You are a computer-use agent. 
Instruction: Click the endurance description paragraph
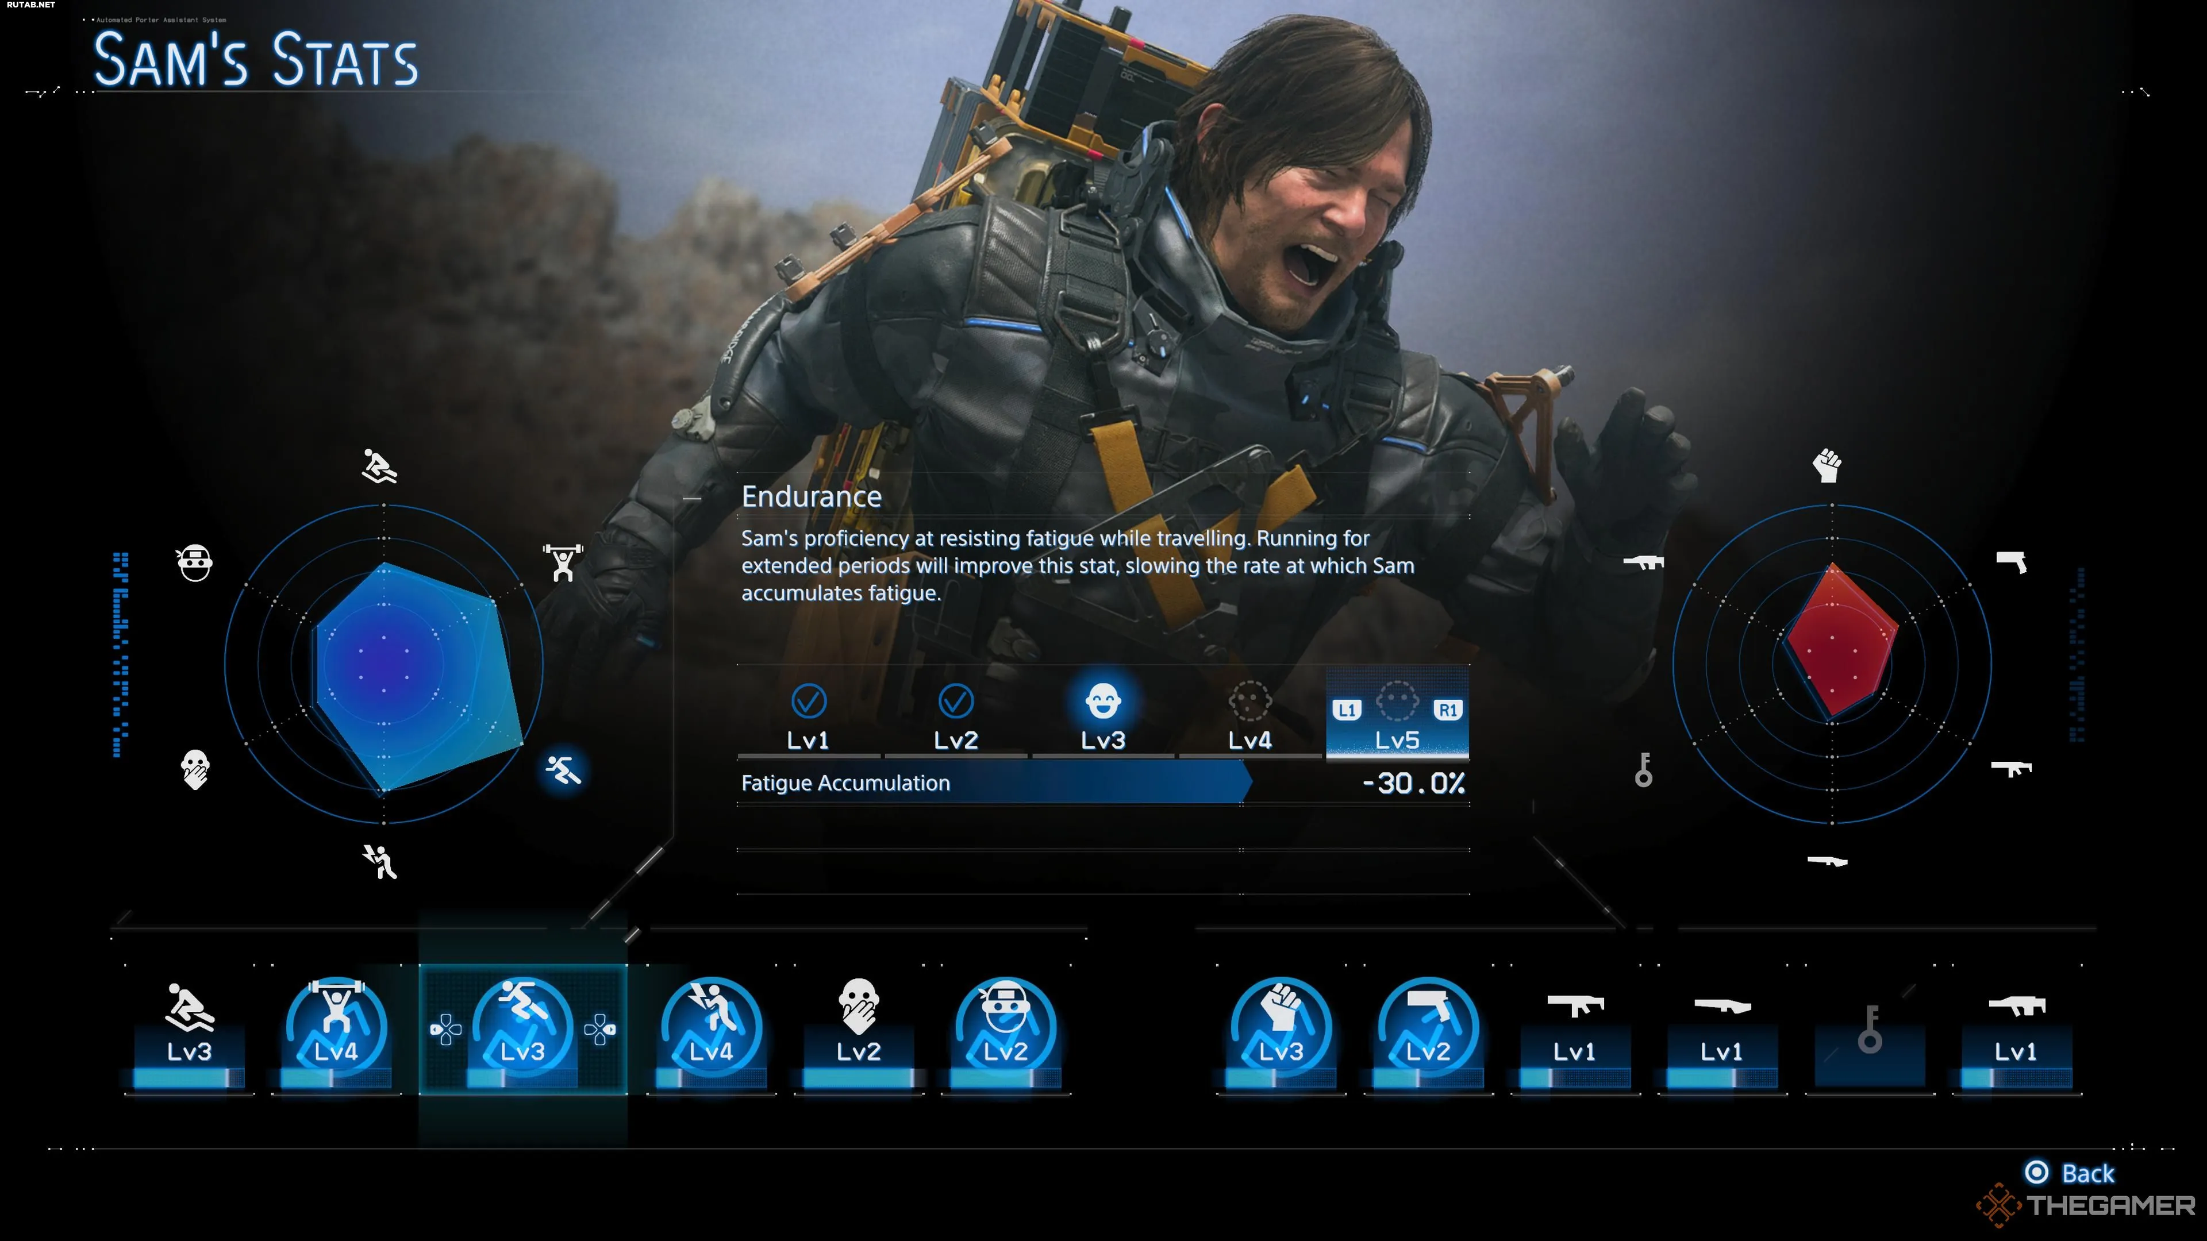[x=1078, y=565]
